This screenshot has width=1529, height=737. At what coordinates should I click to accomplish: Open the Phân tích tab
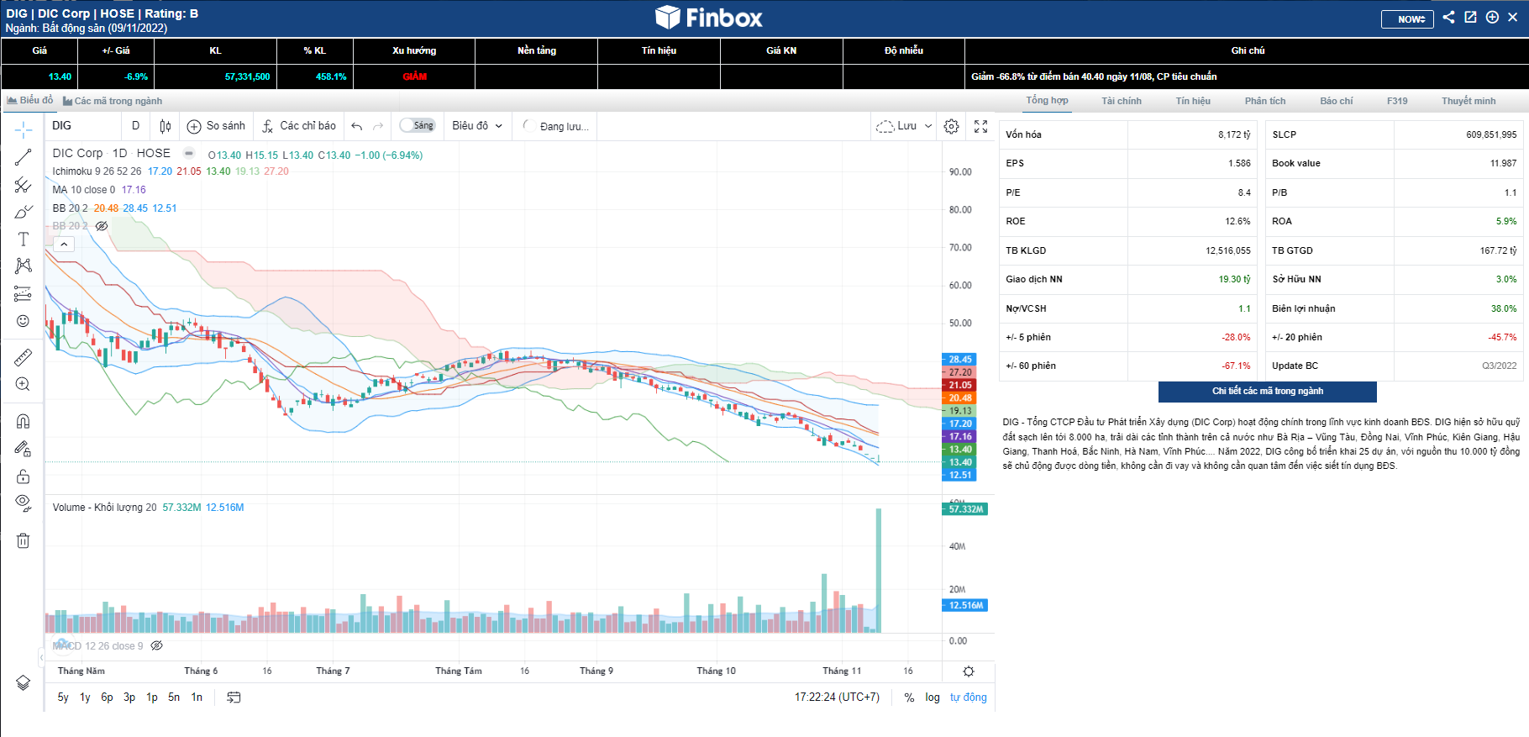[1265, 101]
